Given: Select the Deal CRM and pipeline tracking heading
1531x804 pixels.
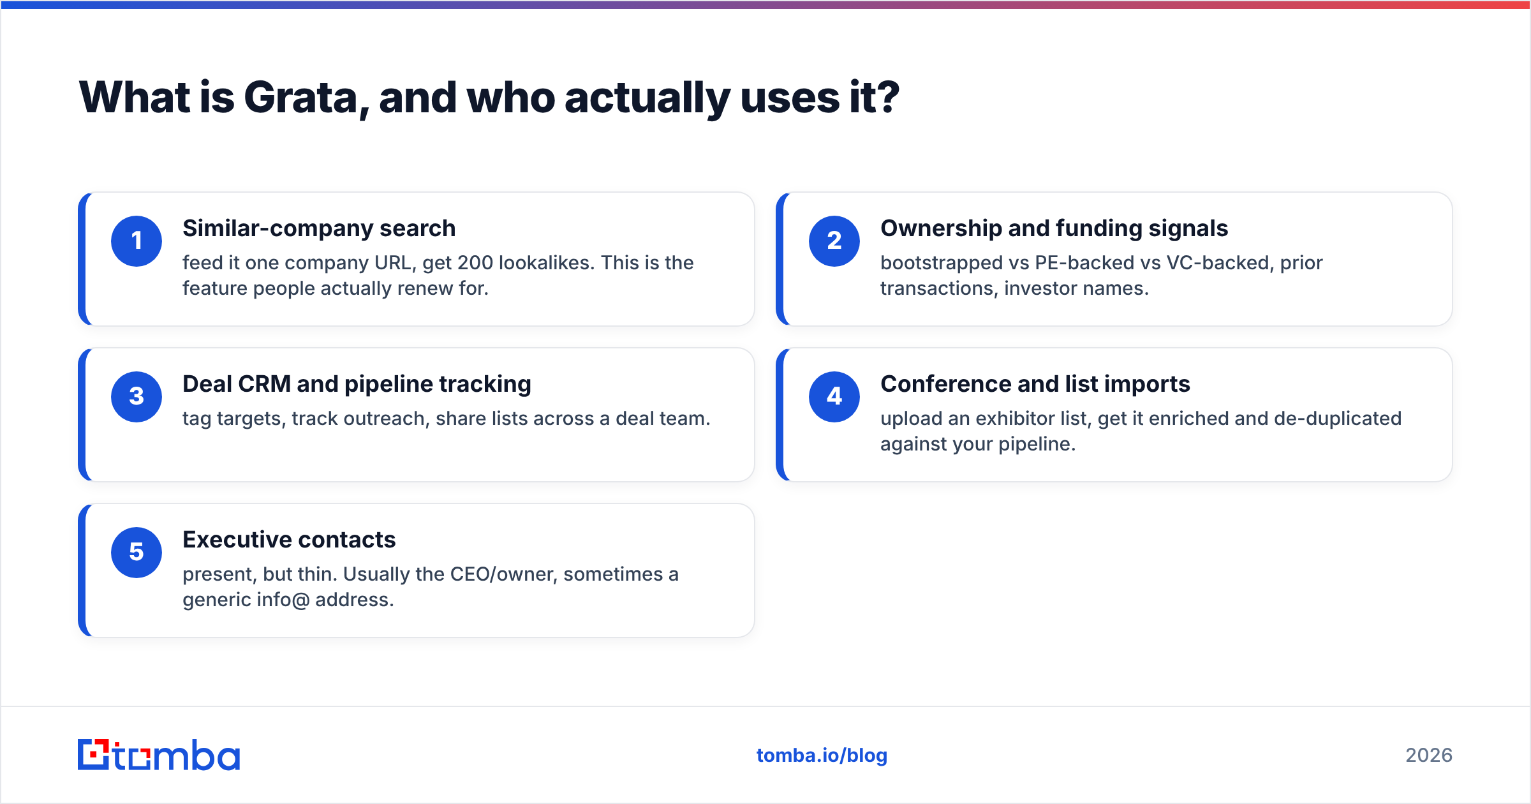Looking at the screenshot, I should (357, 384).
